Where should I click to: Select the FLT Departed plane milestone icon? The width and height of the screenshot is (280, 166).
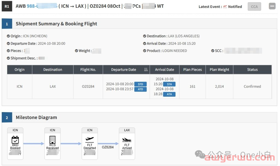coord(90,139)
